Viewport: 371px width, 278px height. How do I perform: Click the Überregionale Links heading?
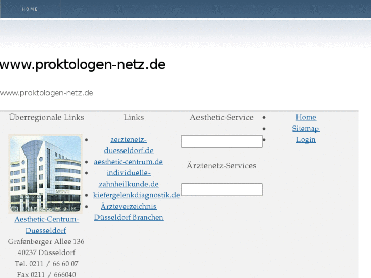pyautogui.click(x=46, y=117)
